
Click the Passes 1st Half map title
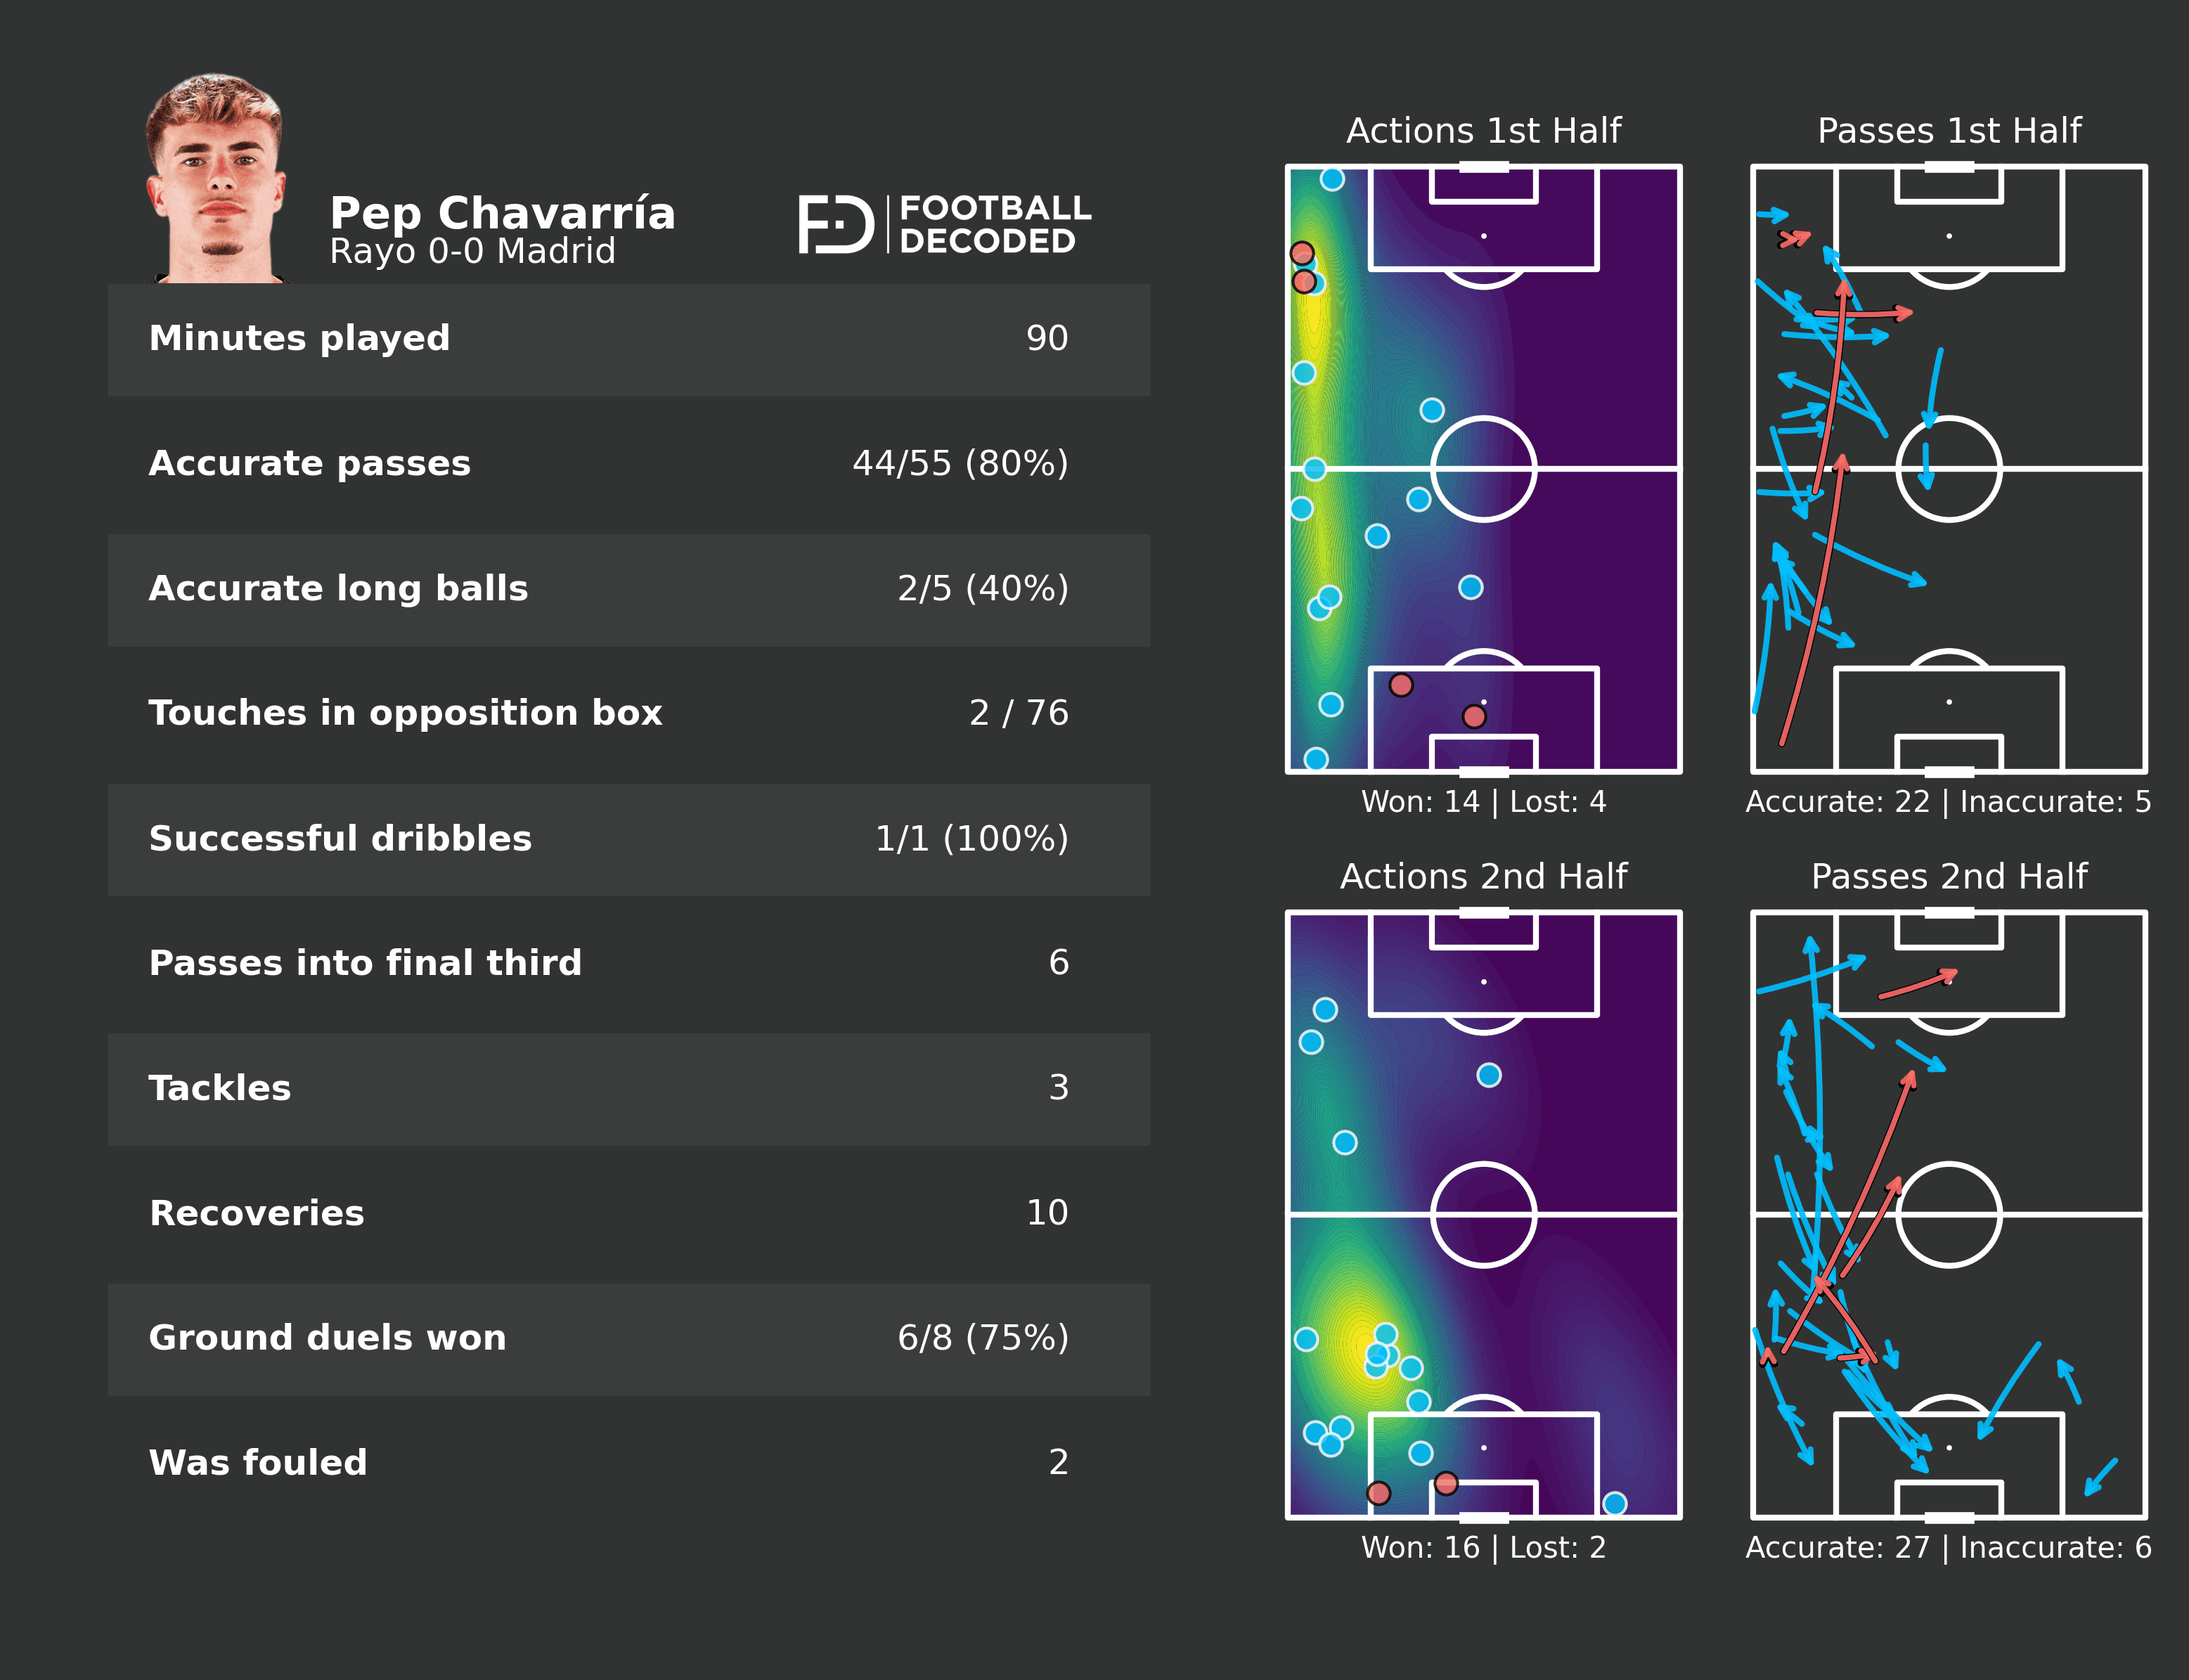point(1948,131)
